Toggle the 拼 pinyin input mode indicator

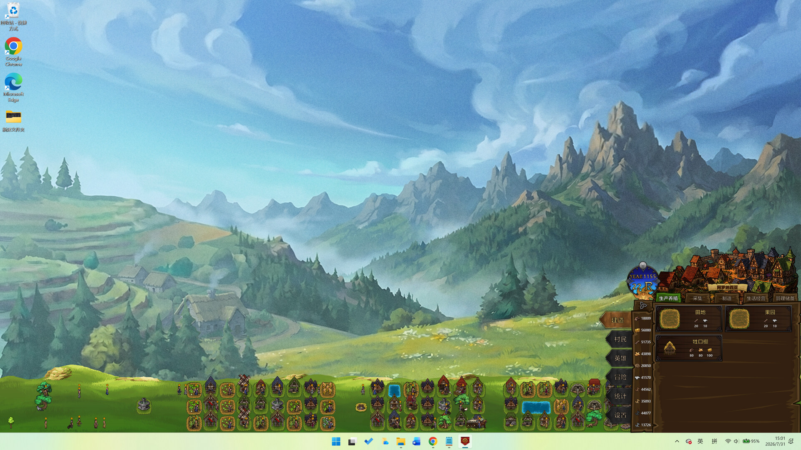tap(714, 441)
